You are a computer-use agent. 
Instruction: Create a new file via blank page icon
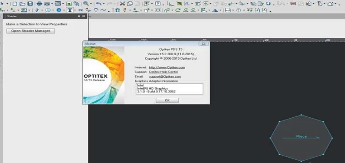[x=15, y=4]
